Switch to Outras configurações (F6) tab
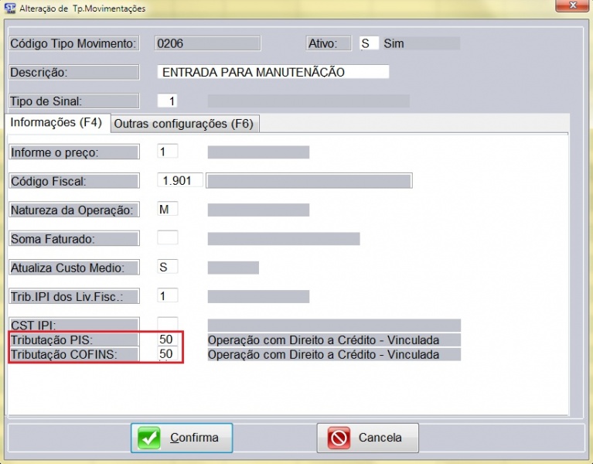Viewport: 593px width, 464px height. click(x=184, y=124)
